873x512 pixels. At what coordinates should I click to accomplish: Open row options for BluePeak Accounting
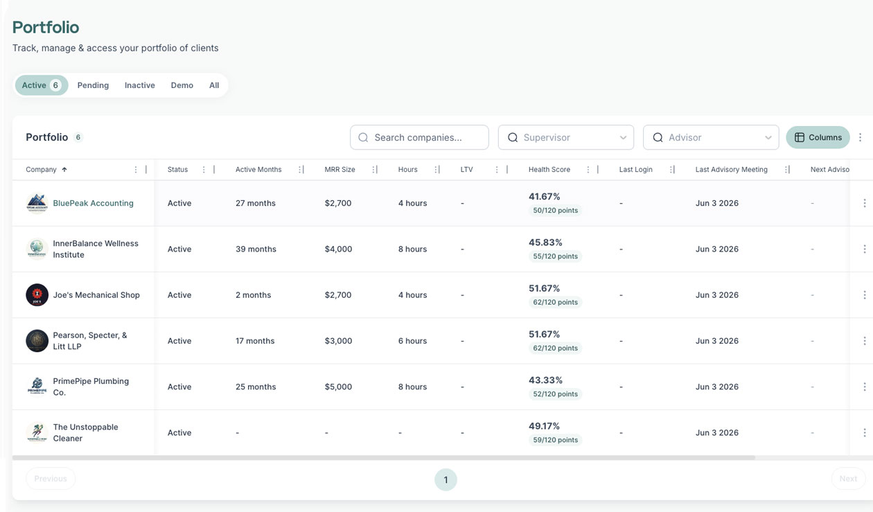[864, 203]
